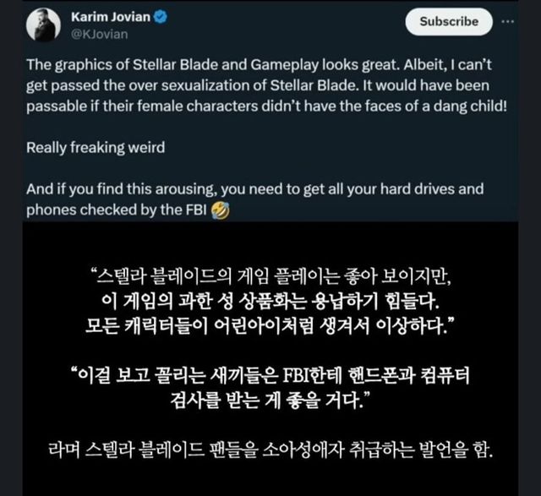541x496 pixels.
Task: Click the laughing emoji after FBI
Action: point(220,210)
